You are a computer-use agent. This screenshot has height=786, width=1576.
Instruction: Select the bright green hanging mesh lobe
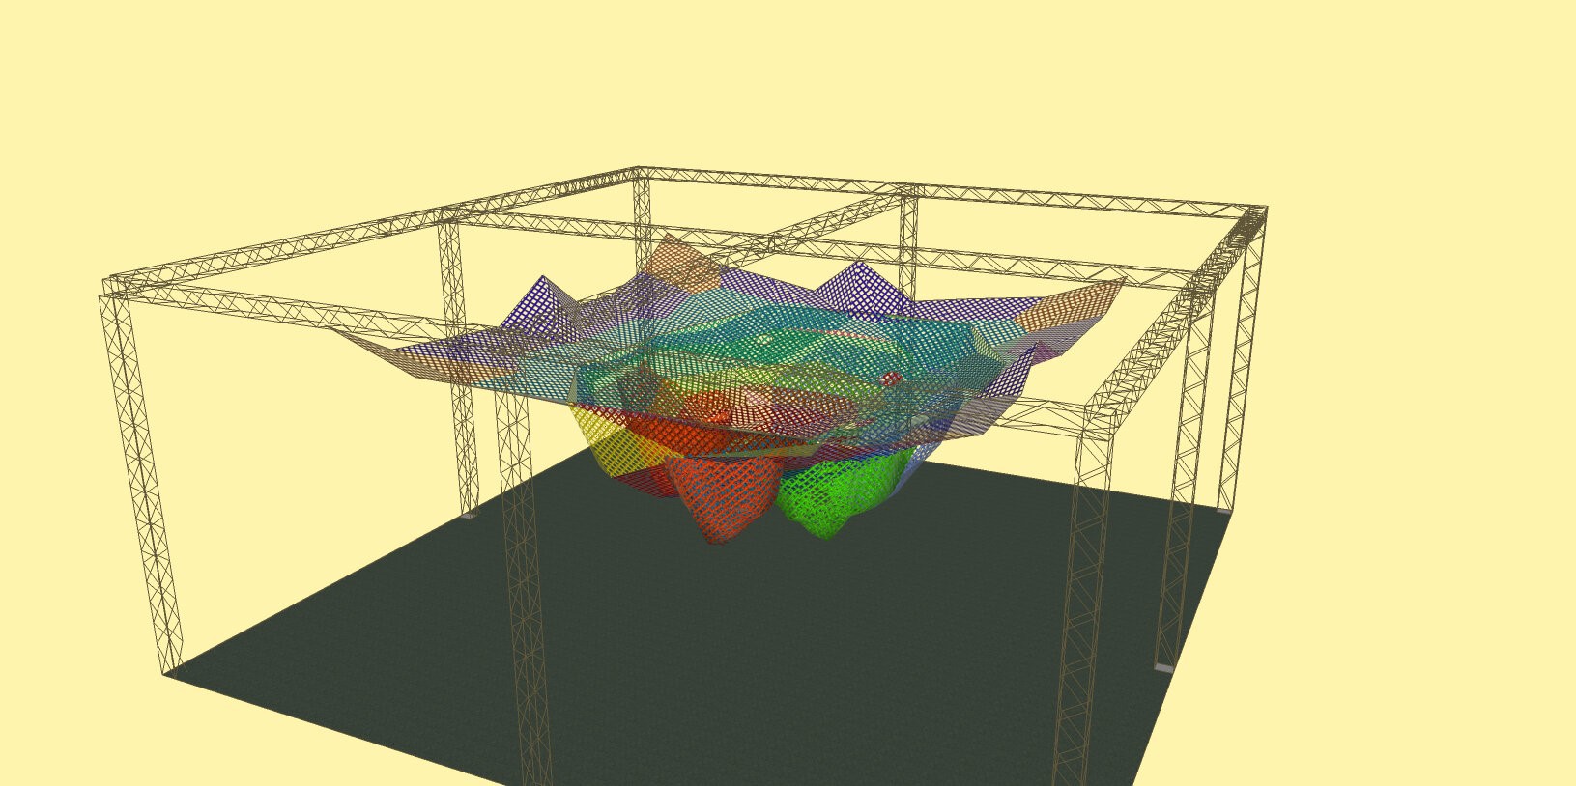pyautogui.click(x=841, y=494)
